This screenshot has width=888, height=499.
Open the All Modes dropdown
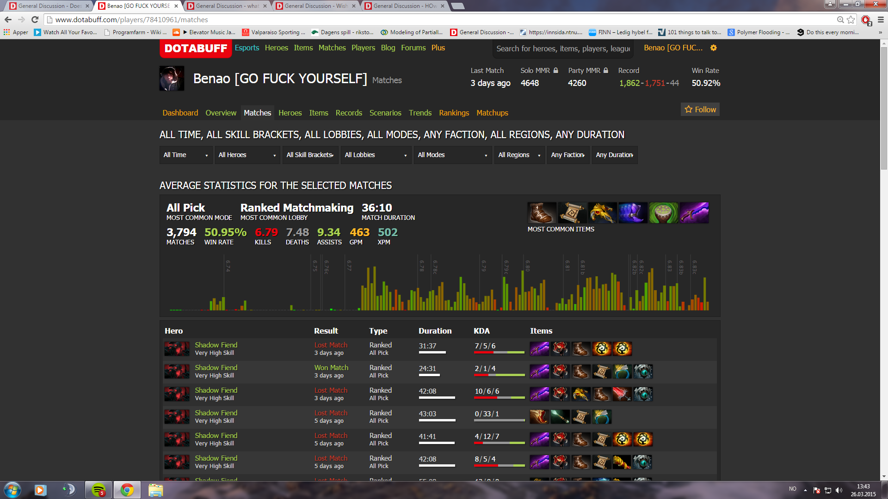pos(453,155)
